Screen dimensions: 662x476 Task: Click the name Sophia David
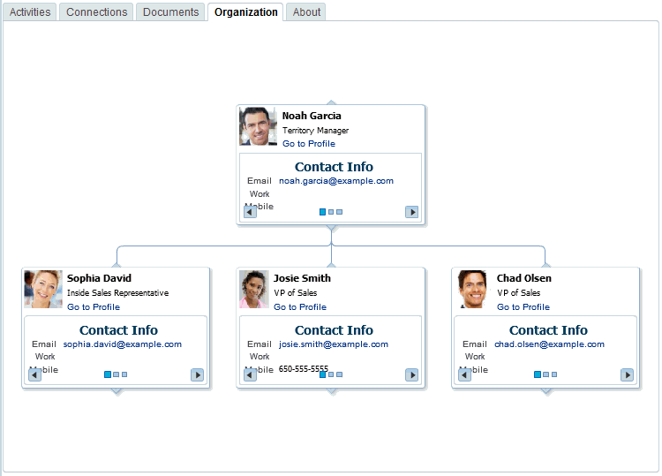click(x=99, y=278)
